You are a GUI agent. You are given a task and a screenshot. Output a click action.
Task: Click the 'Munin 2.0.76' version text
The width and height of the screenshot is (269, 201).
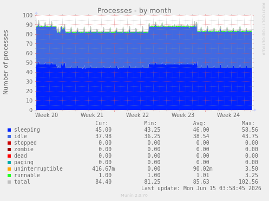[x=134, y=196]
